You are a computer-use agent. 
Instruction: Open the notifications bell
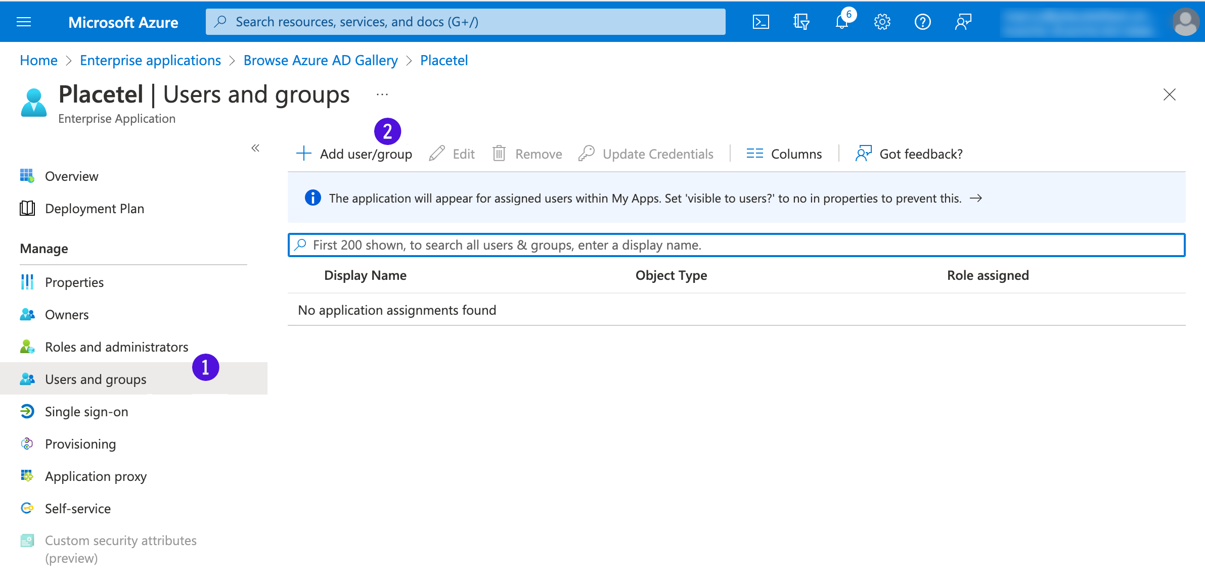(842, 22)
